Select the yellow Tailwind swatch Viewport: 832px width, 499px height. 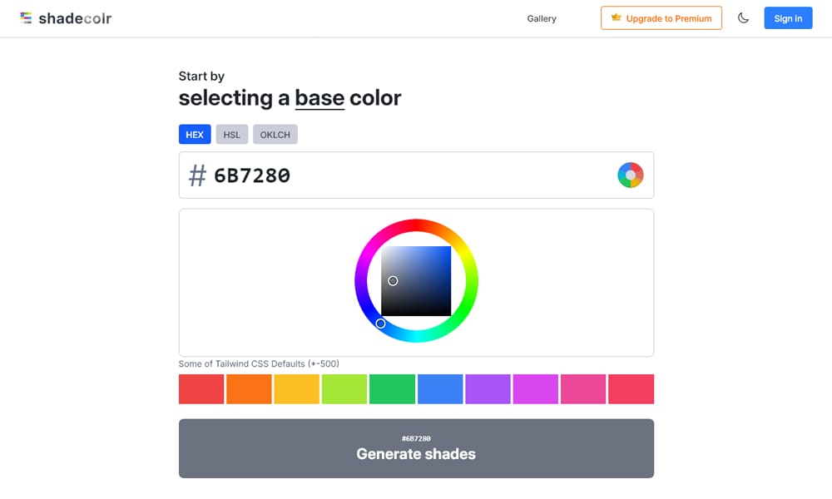tap(297, 389)
